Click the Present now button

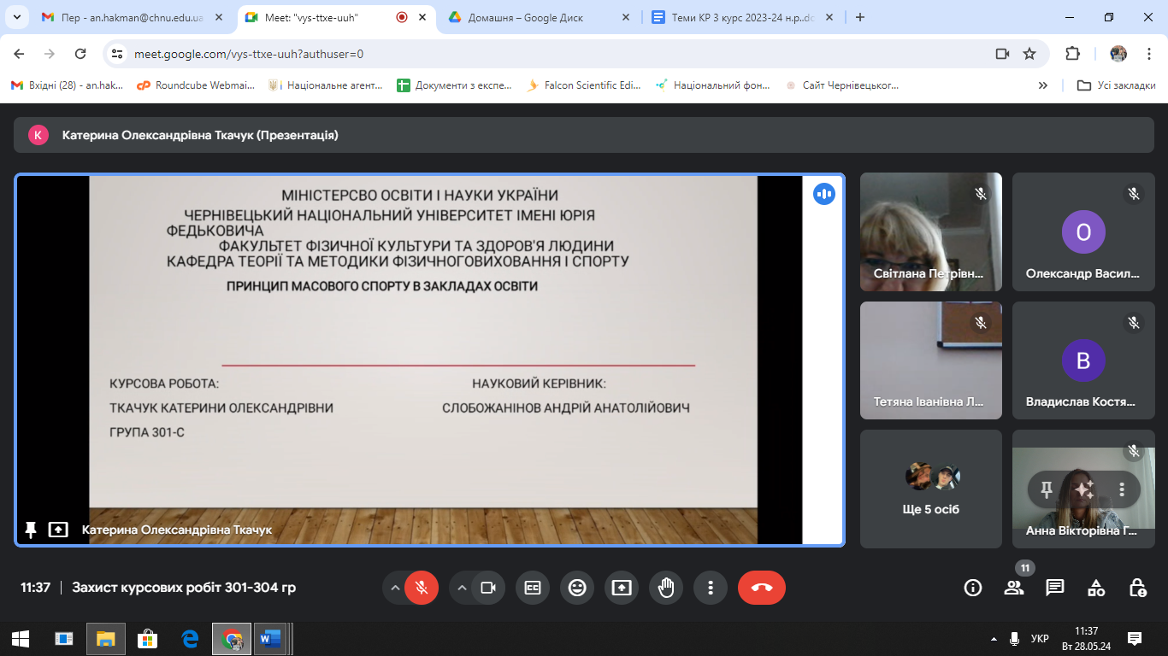point(622,588)
